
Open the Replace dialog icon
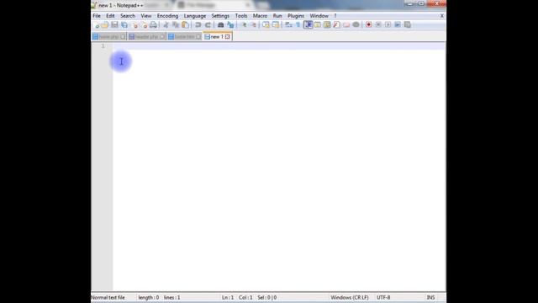point(230,24)
